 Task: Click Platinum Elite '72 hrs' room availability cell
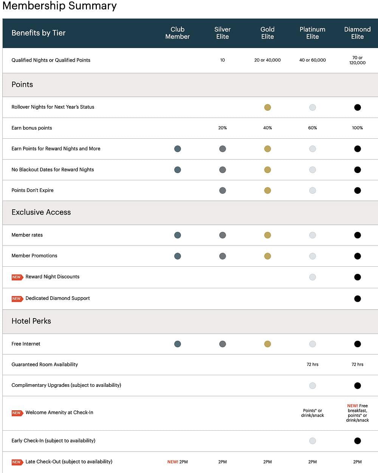click(x=313, y=365)
